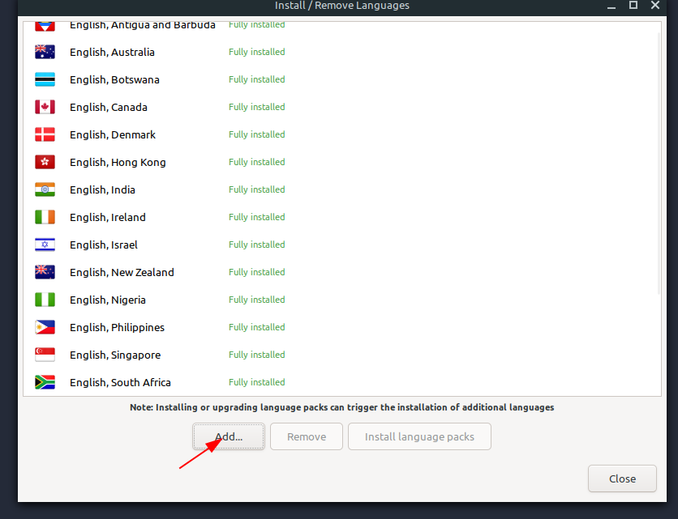This screenshot has height=519, width=678.
Task: Click the Singapore flag icon
Action: coord(45,355)
